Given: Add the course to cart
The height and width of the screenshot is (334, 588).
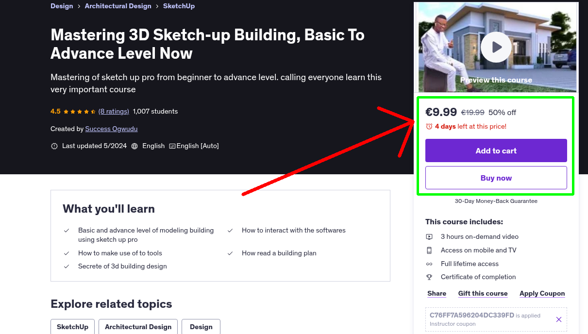Looking at the screenshot, I should [496, 150].
